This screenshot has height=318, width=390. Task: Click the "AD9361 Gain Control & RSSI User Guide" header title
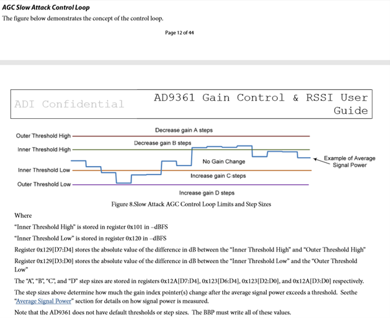[x=260, y=104]
